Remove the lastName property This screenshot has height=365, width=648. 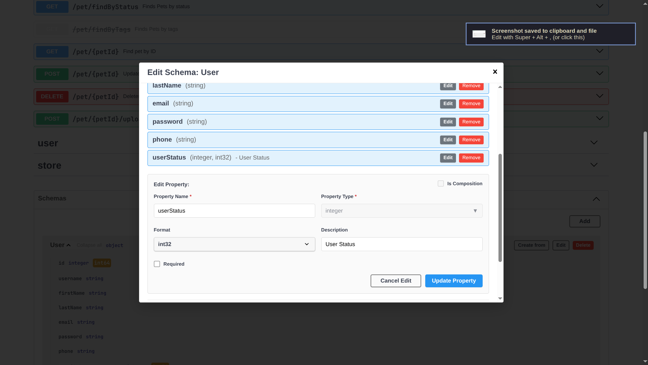tap(471, 86)
